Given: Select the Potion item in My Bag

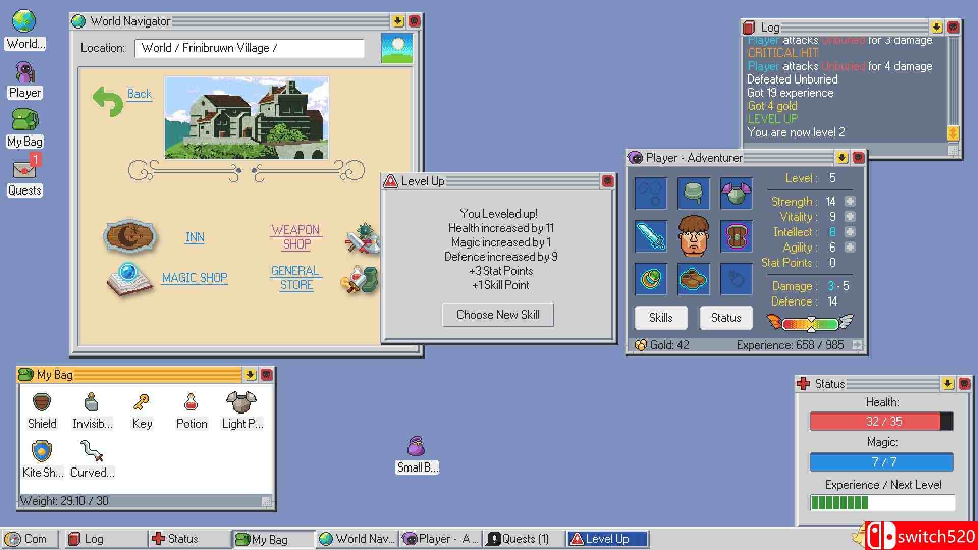Looking at the screenshot, I should click(x=191, y=403).
